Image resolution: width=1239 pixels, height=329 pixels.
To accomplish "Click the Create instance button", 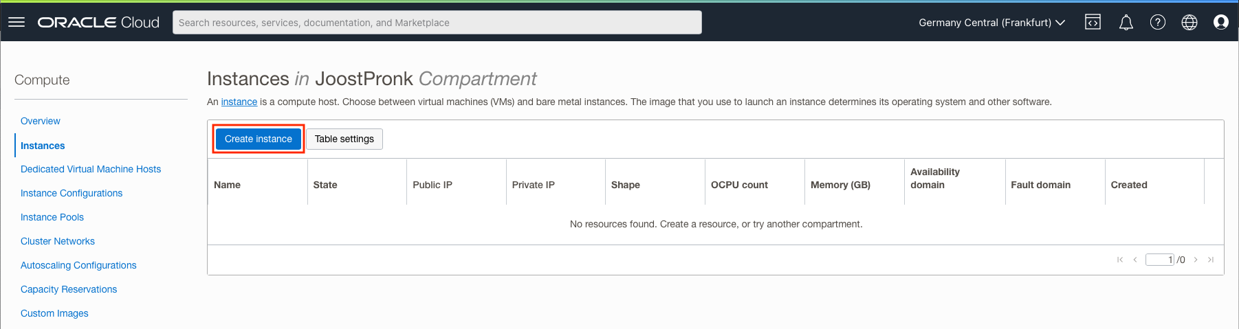I will 259,139.
